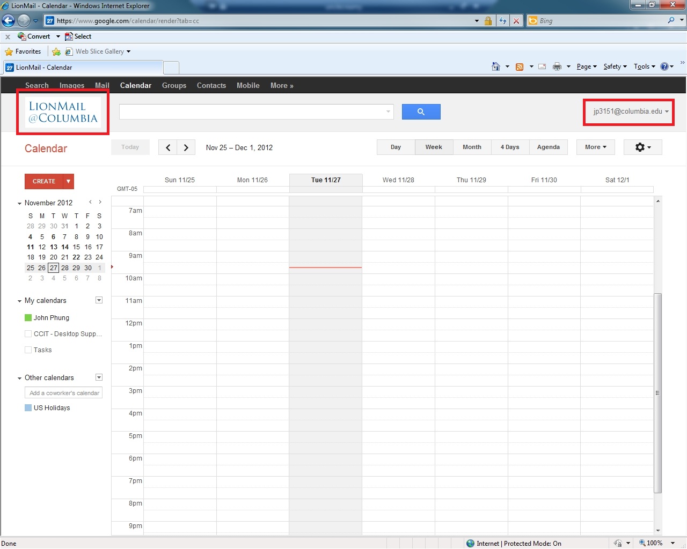Open Groups in top navigation bar
687x549 pixels.
(174, 85)
